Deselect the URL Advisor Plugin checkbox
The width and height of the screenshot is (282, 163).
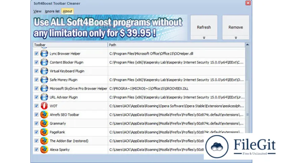point(36,97)
